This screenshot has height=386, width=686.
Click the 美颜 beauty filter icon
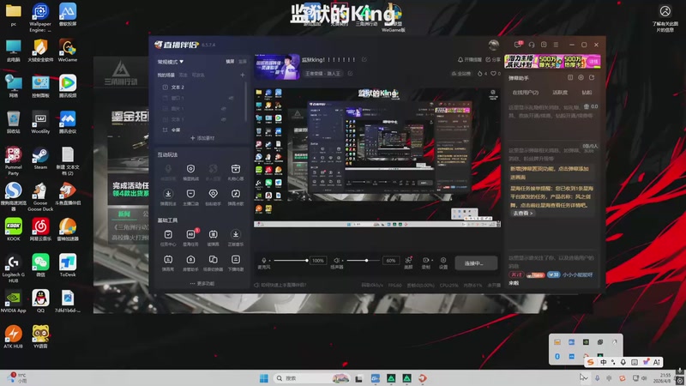click(x=408, y=260)
